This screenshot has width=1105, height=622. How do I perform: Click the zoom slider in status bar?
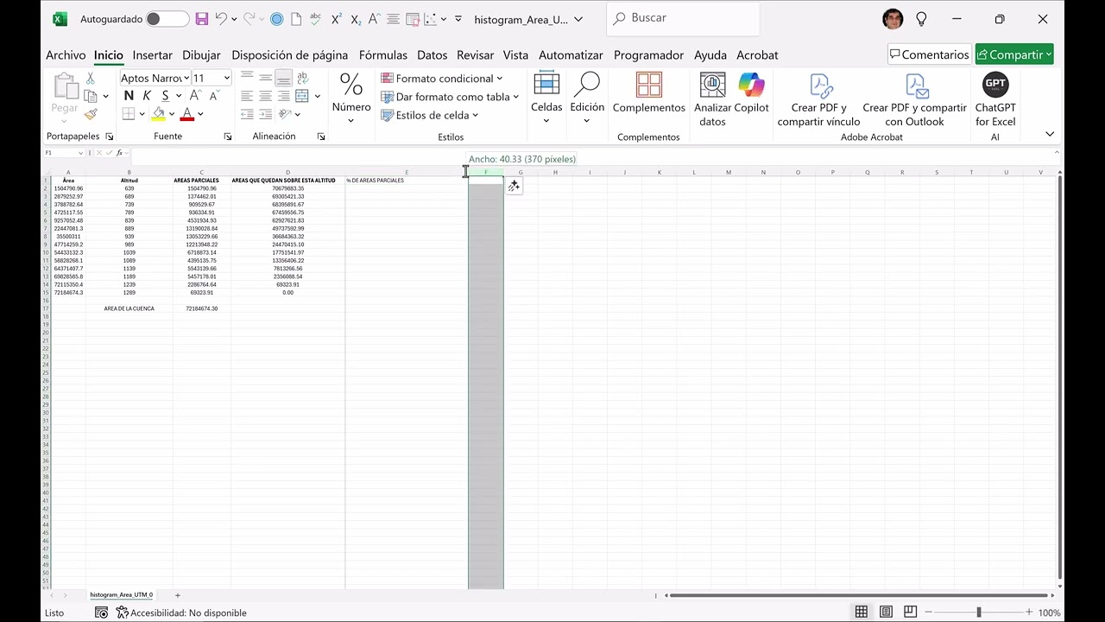coord(978,612)
